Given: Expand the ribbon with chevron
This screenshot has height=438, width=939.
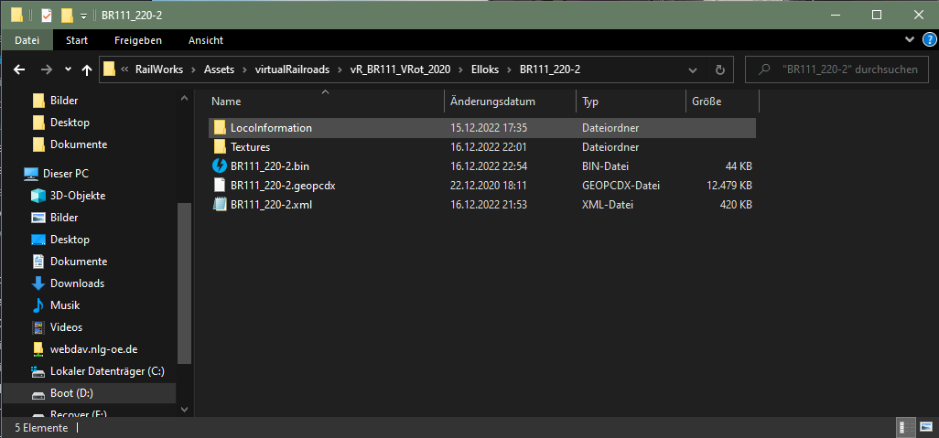Looking at the screenshot, I should [912, 40].
